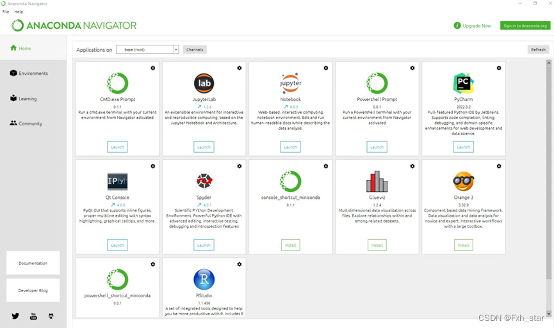The width and height of the screenshot is (554, 328).
Task: Click the powershell_shortcut_miniconda label
Action: point(117,295)
